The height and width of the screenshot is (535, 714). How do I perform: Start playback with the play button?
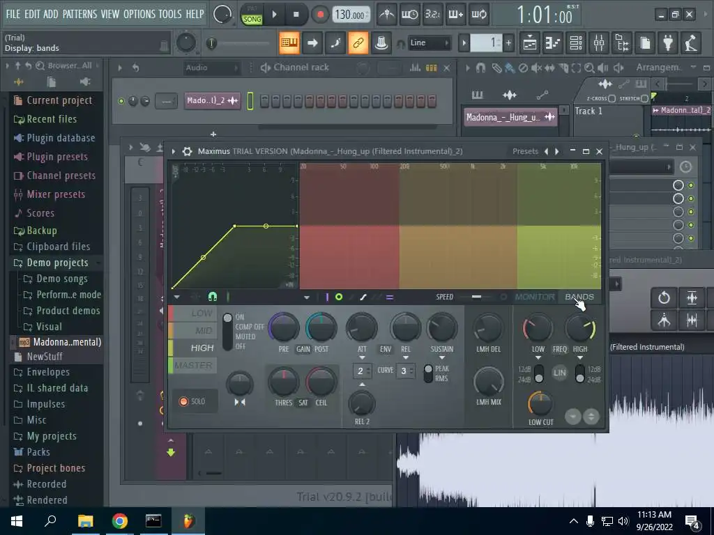(274, 15)
